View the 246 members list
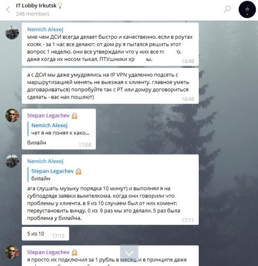258x266 pixels. 32,14
